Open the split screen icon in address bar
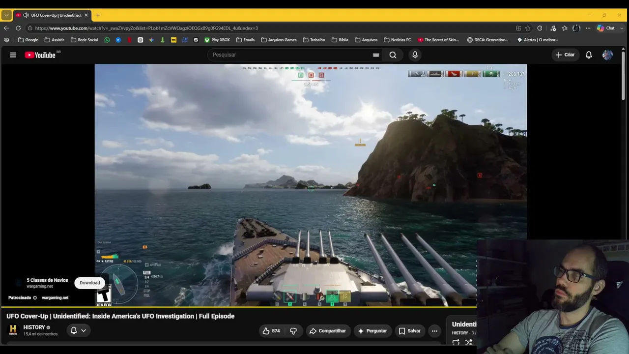This screenshot has width=629, height=354. [x=518, y=28]
